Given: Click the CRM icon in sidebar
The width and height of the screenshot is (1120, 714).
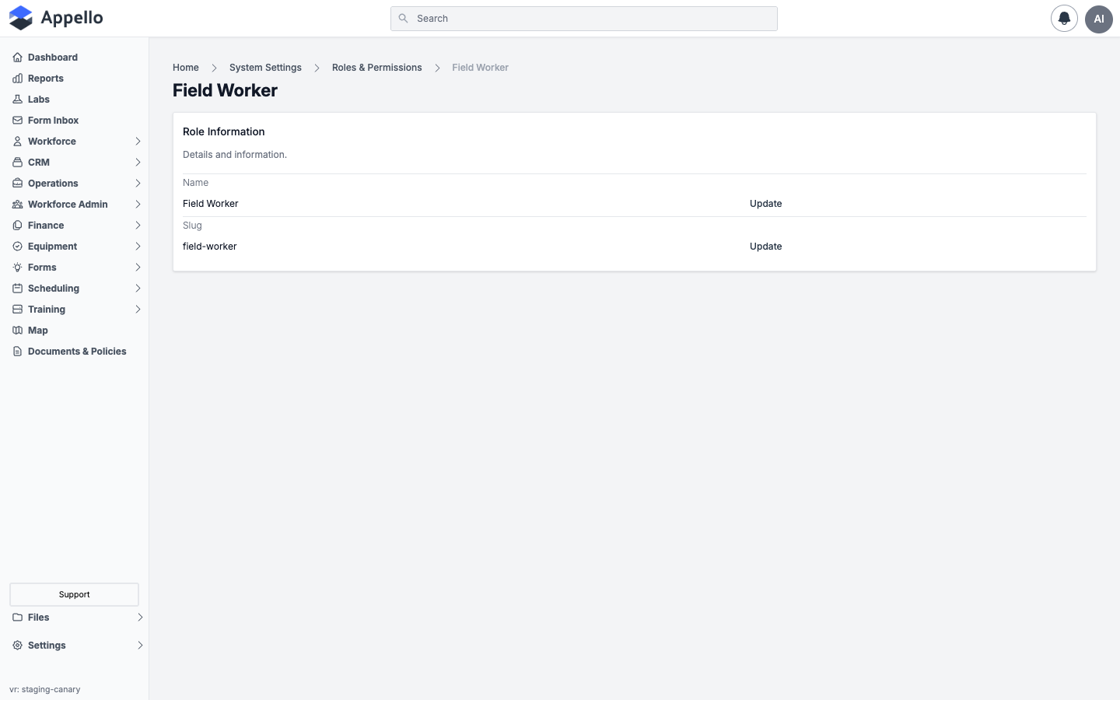Looking at the screenshot, I should (17, 163).
